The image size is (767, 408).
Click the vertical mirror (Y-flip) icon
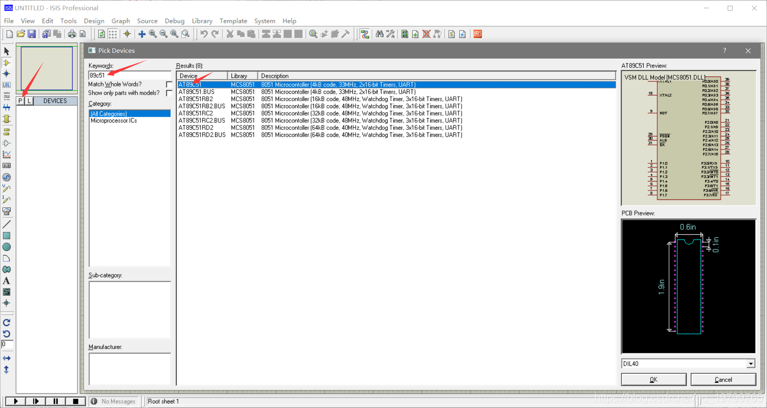click(7, 369)
